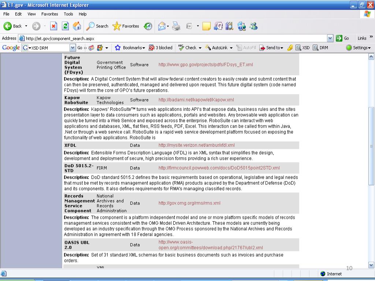Click the spell Check button
The height and width of the screenshot is (281, 375).
point(187,48)
